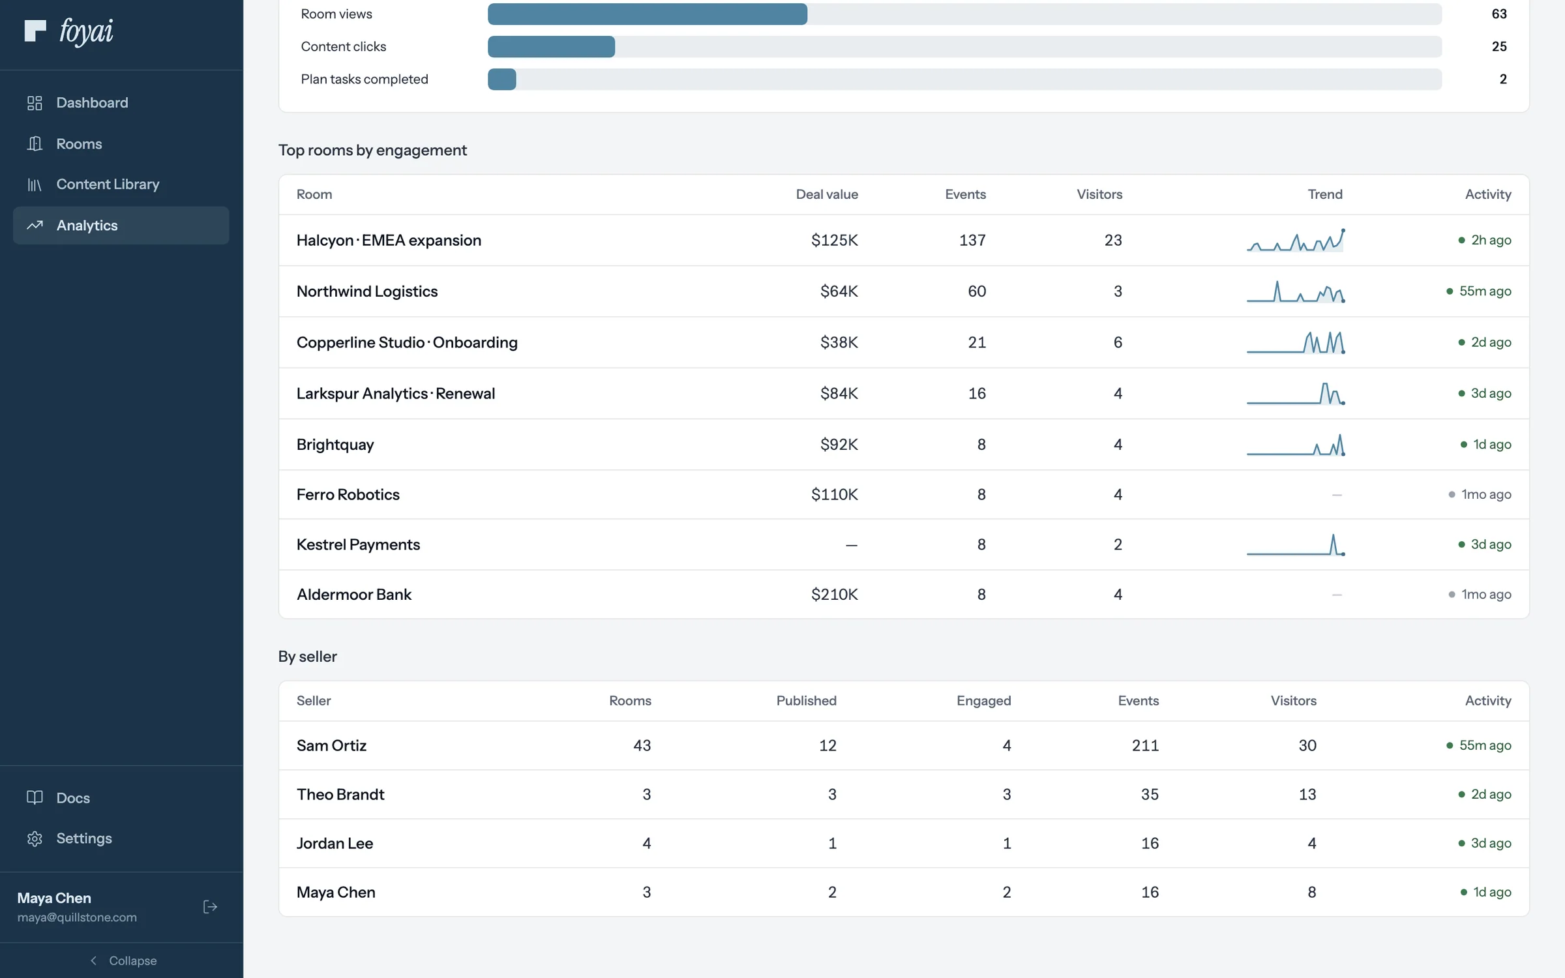Viewport: 1565px width, 978px height.
Task: Click the Room views progress bar
Action: point(964,14)
